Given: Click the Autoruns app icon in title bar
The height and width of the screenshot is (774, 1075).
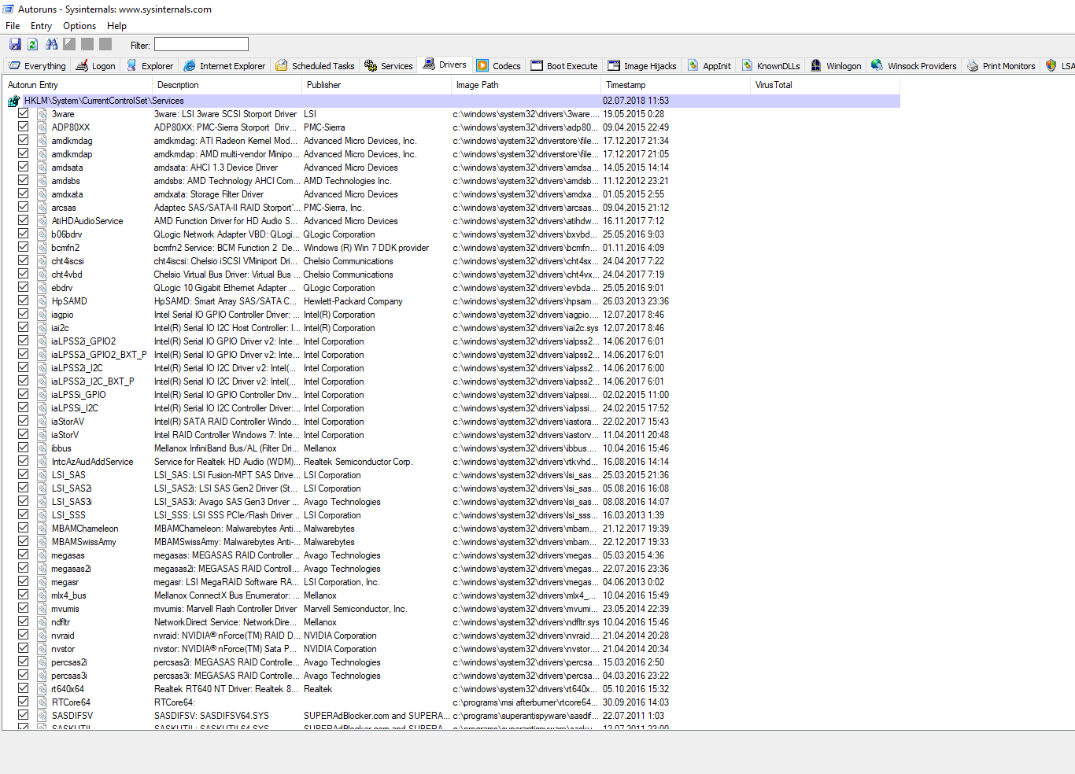Looking at the screenshot, I should click(9, 9).
